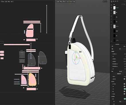The width and height of the screenshot is (126, 105).
Task: Select the long horizontal pink strap pattern piece
Action: (x=17, y=45)
